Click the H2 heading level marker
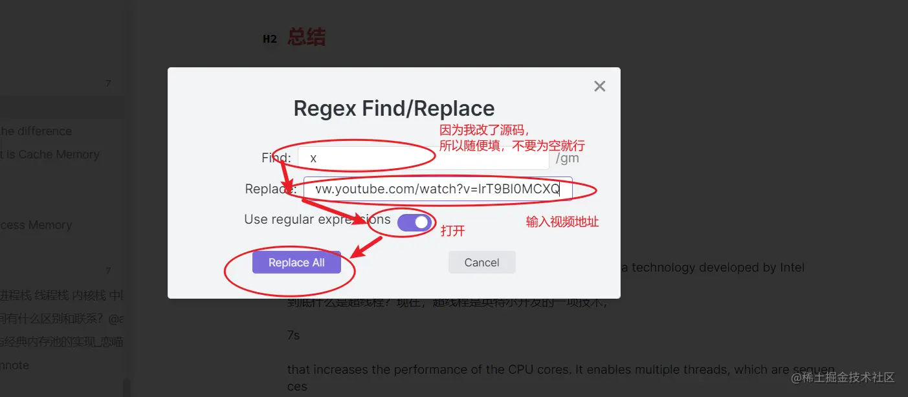 click(270, 39)
